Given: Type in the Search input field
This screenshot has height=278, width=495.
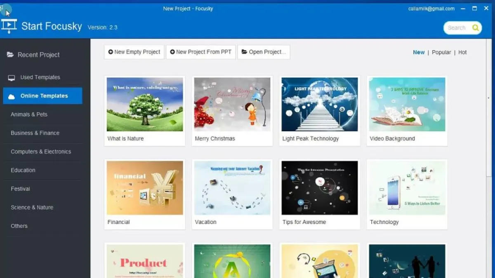Looking at the screenshot, I should click(457, 28).
